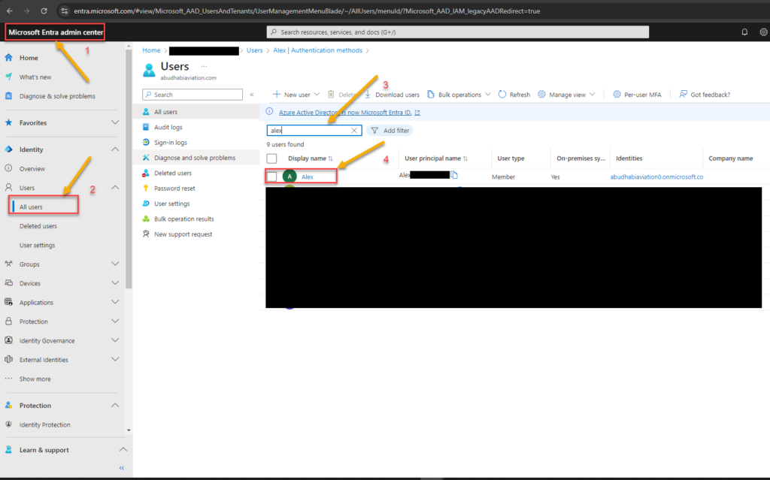Collapse the left navigation sidebar
This screenshot has height=480, width=770.
122,468
